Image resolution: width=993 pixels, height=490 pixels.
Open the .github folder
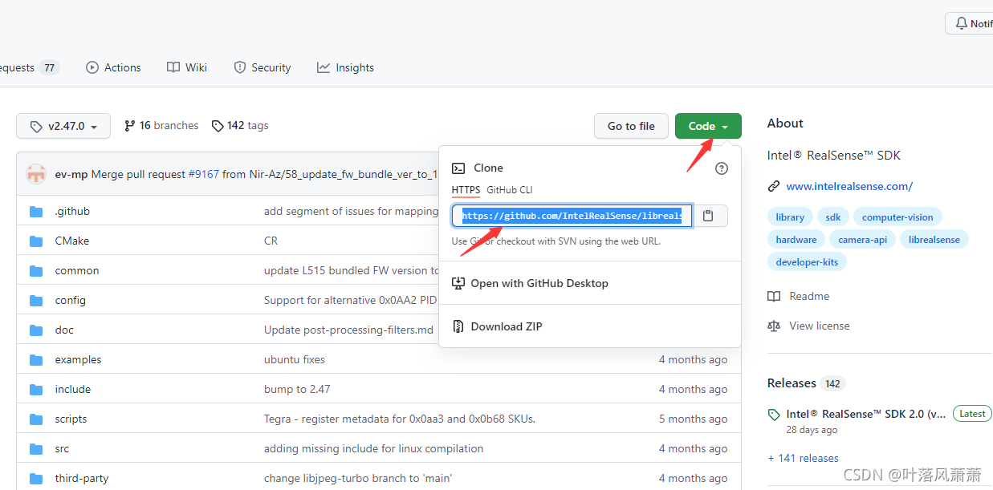(72, 211)
